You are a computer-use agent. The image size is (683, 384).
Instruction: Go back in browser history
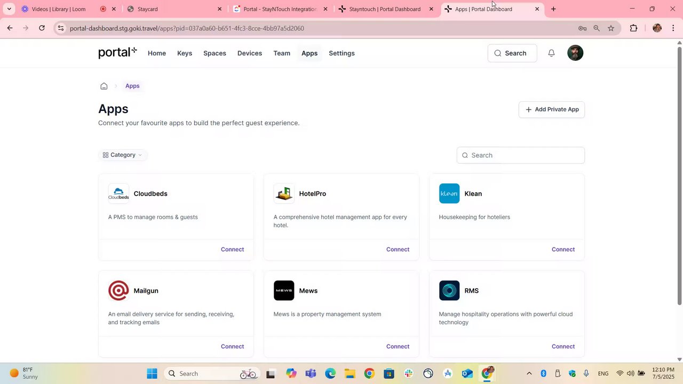pyautogui.click(x=10, y=28)
